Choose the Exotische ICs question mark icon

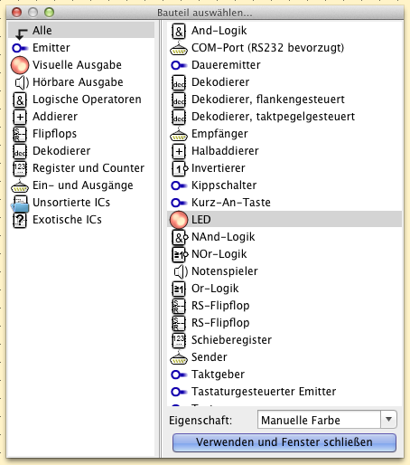click(x=20, y=220)
